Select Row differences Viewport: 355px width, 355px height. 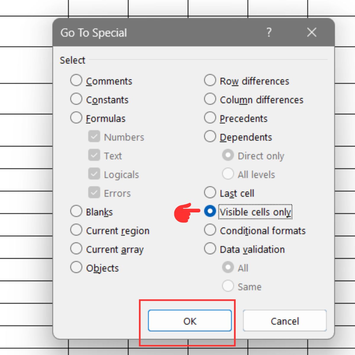click(x=210, y=80)
